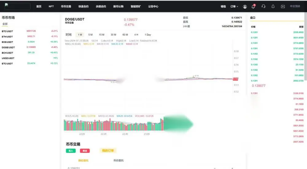Open notifications bell with red badge

tap(253, 6)
